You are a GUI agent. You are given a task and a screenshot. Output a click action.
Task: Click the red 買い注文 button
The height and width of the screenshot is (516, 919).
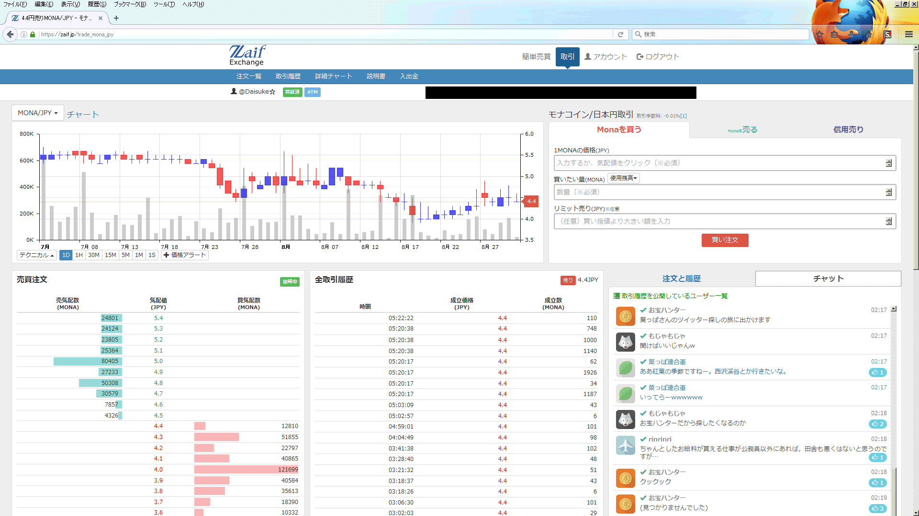[725, 240]
